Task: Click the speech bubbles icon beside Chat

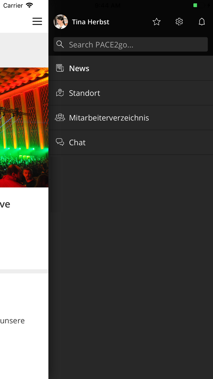Action: 60,142
